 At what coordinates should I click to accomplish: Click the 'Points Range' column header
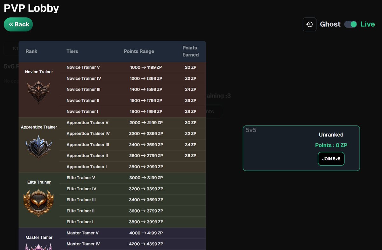point(139,51)
